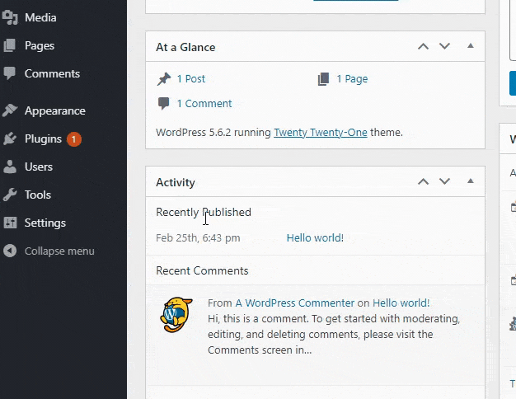Click the bubble icon beside 1 Comment
The width and height of the screenshot is (516, 399).
point(163,104)
